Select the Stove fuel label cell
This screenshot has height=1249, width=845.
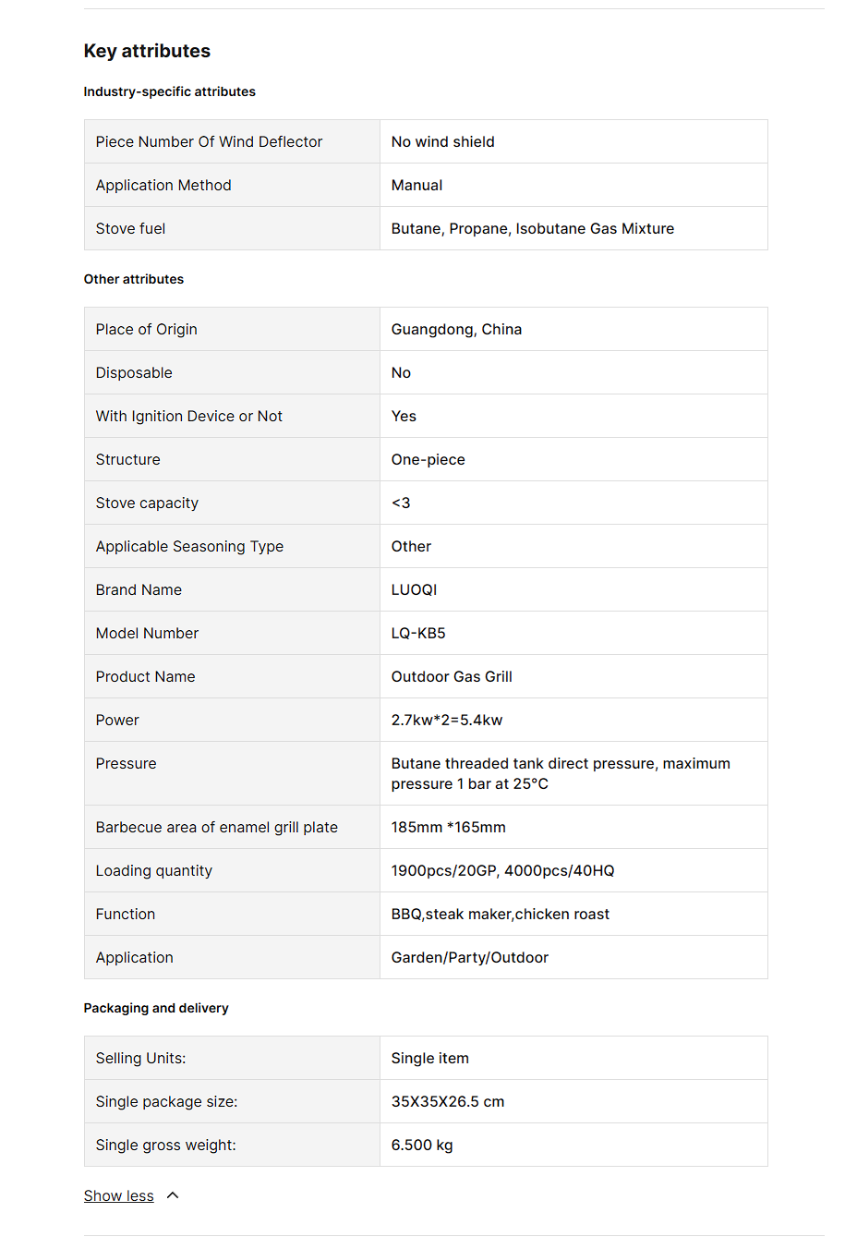click(x=130, y=228)
